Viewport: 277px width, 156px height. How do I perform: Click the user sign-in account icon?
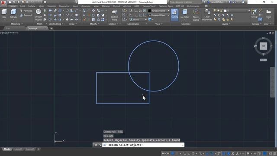coord(208,2)
